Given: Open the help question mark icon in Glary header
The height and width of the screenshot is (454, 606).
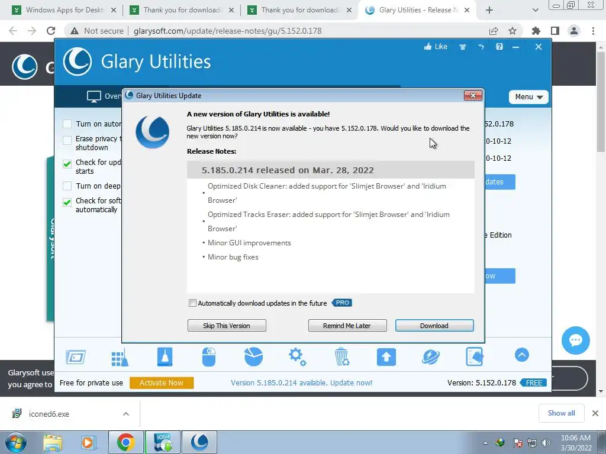Looking at the screenshot, I should pos(499,47).
